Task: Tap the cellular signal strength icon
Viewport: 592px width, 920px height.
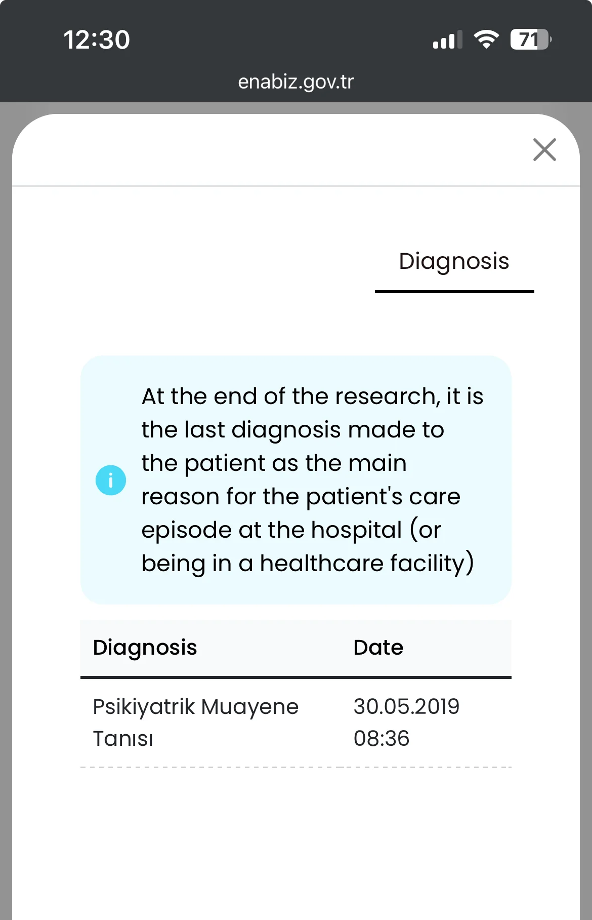Action: (x=447, y=40)
